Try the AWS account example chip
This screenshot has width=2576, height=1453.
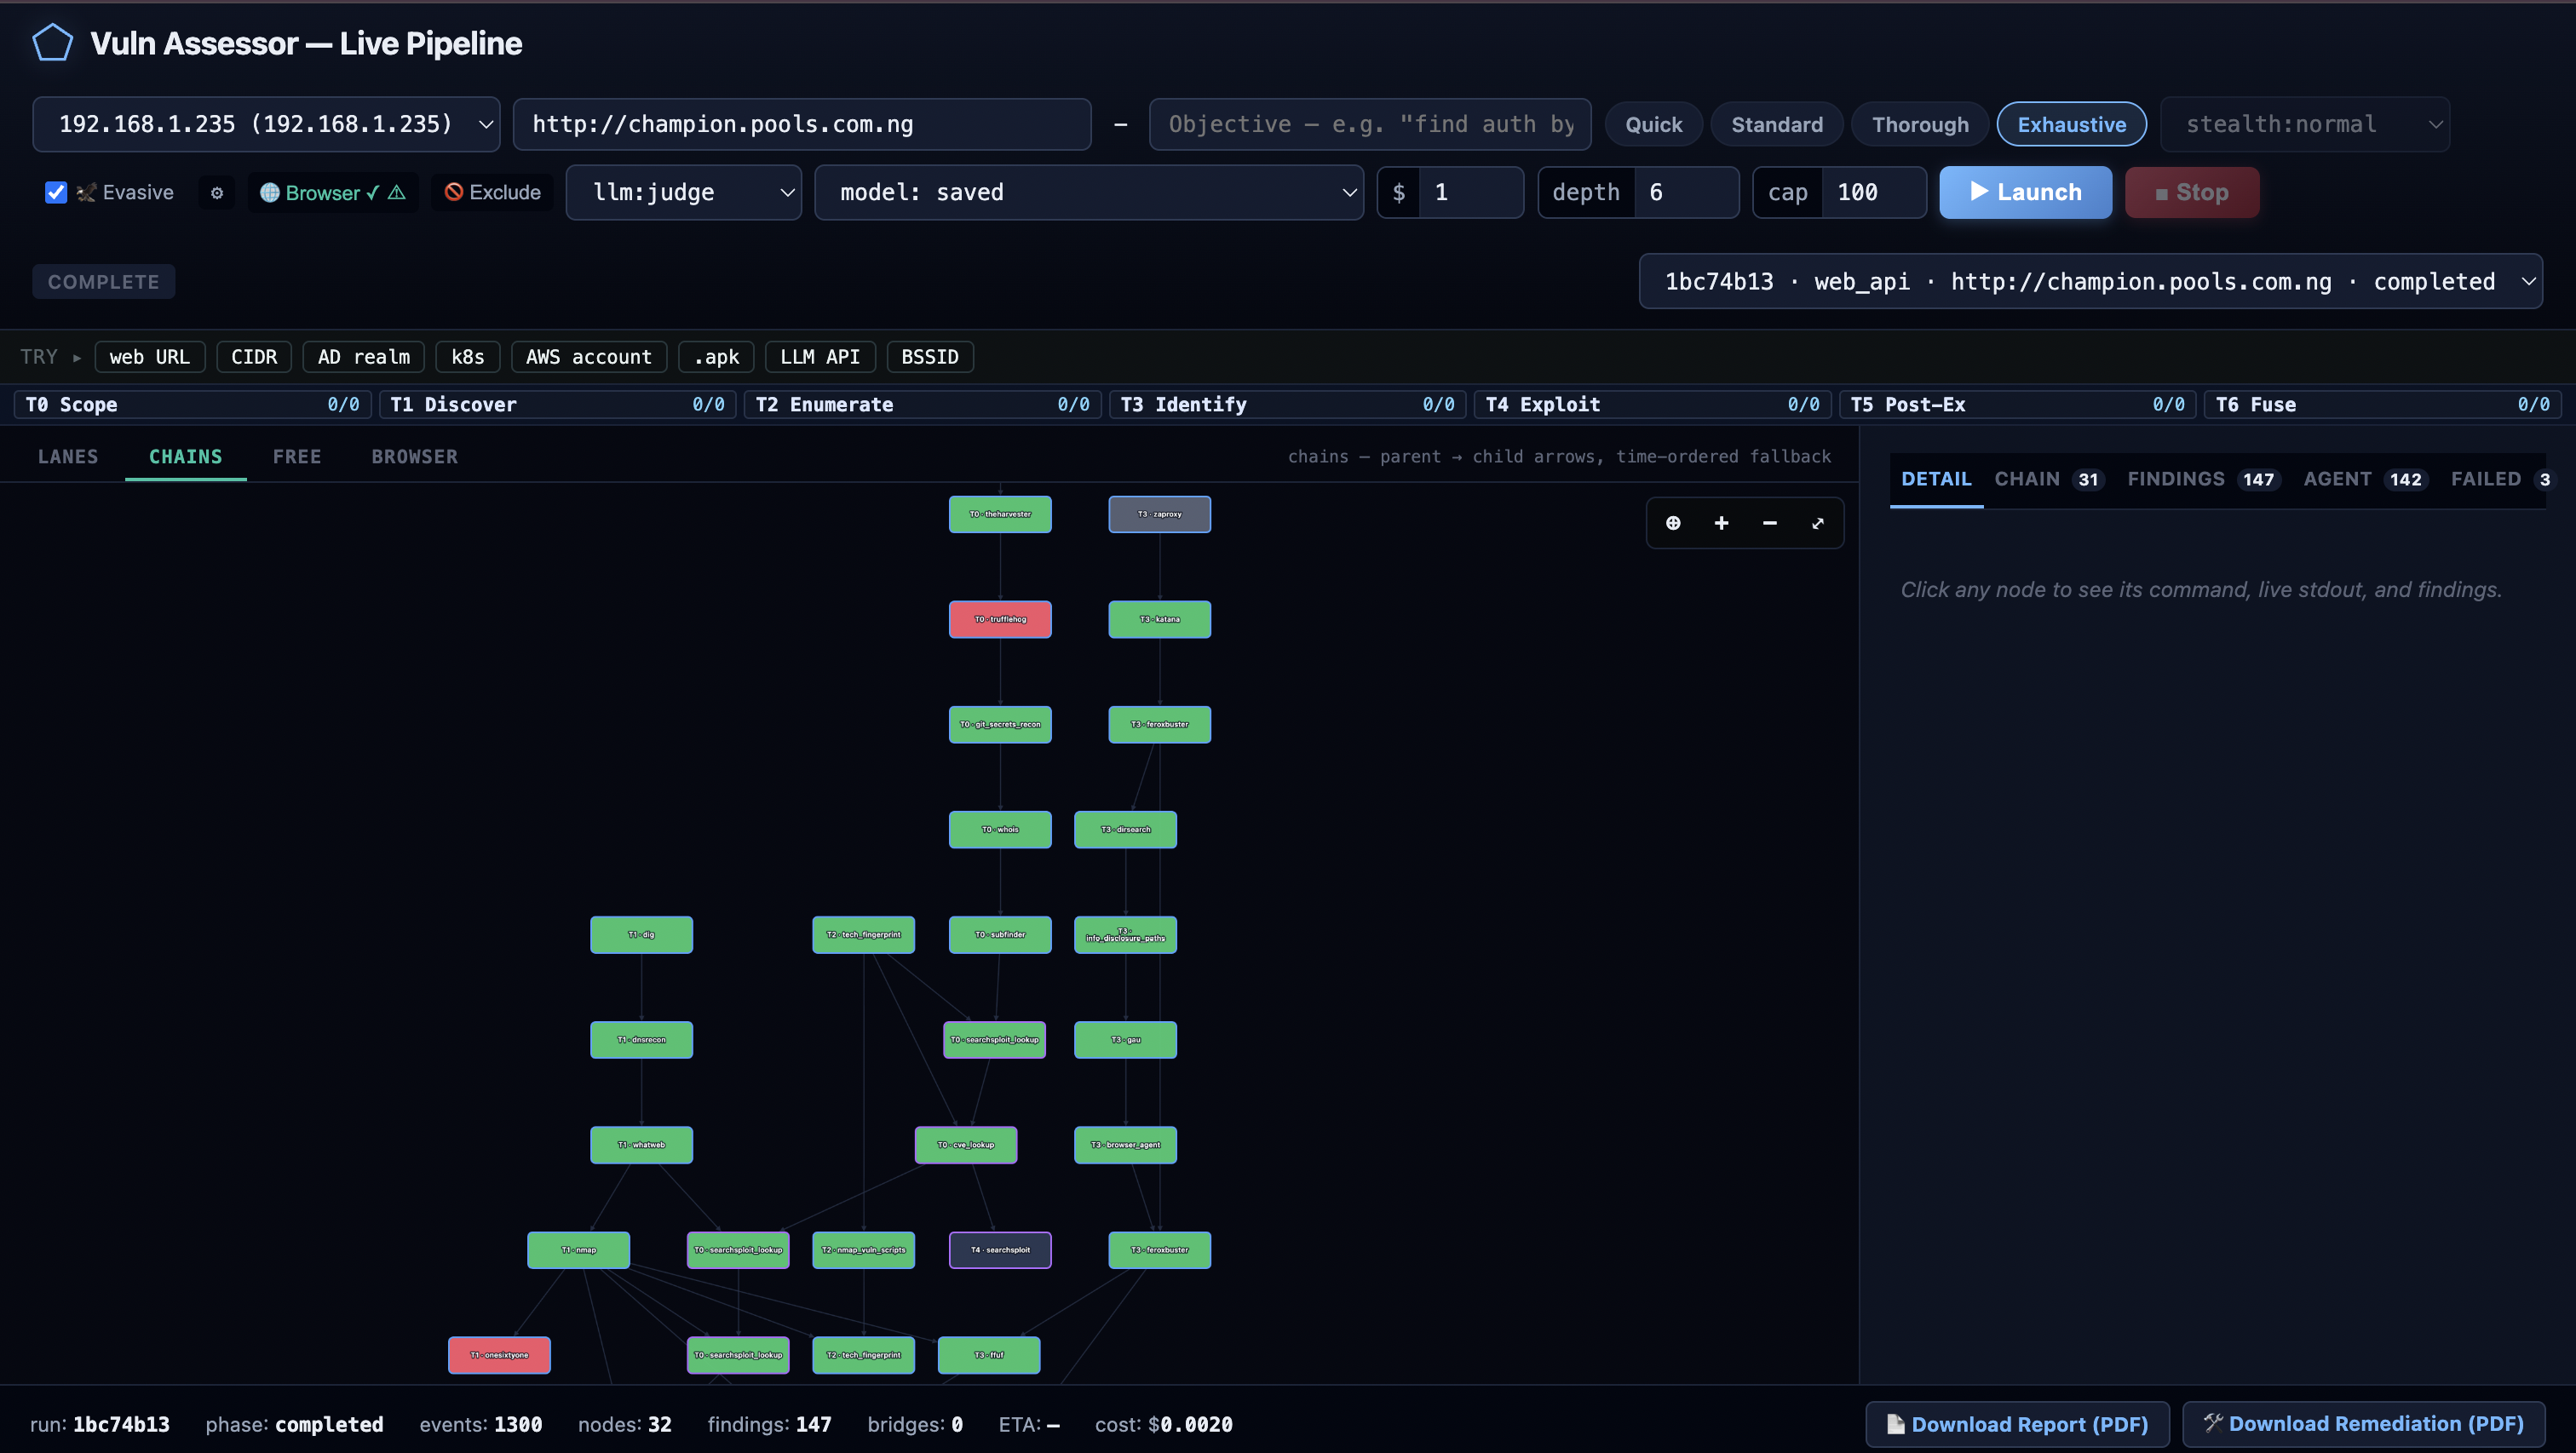click(x=589, y=356)
